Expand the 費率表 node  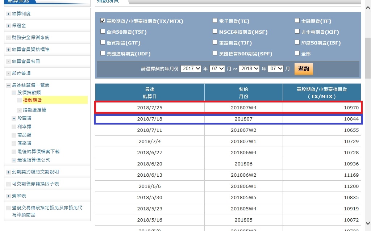(x=9, y=196)
